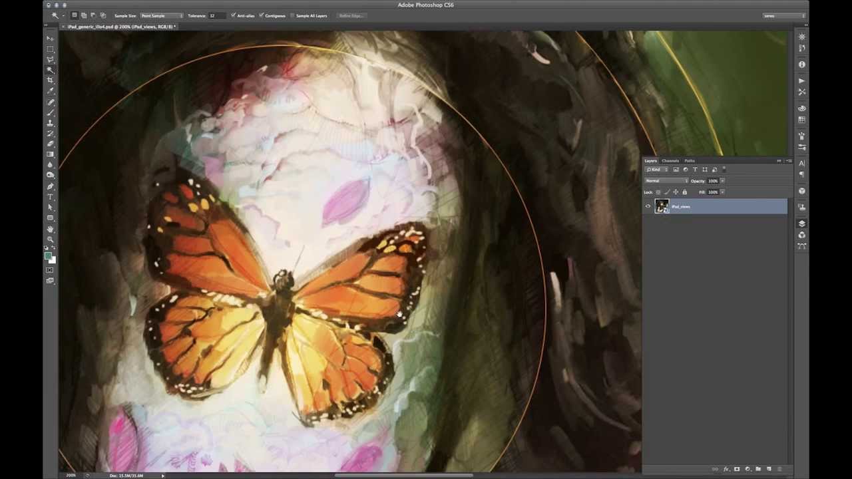Filter layers by shape layers icon
This screenshot has height=479, width=852.
(x=705, y=170)
